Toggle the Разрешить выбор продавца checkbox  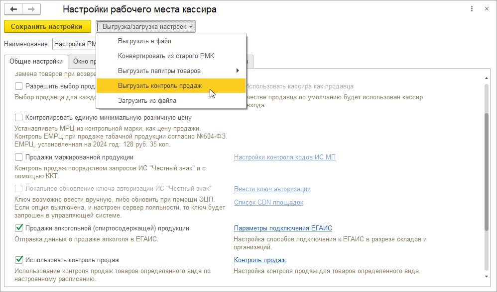[19, 86]
